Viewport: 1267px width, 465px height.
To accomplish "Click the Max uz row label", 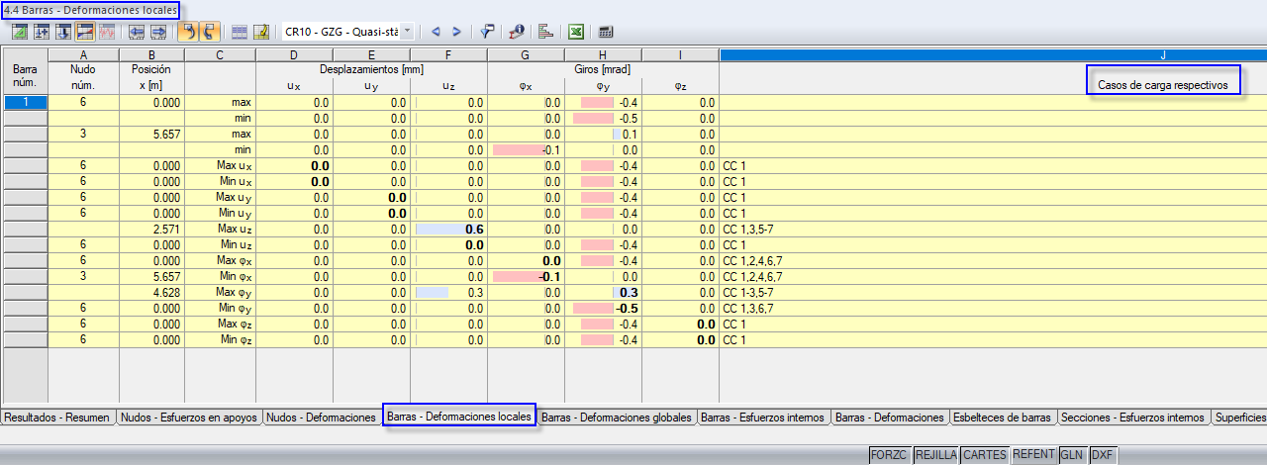I will (220, 229).
